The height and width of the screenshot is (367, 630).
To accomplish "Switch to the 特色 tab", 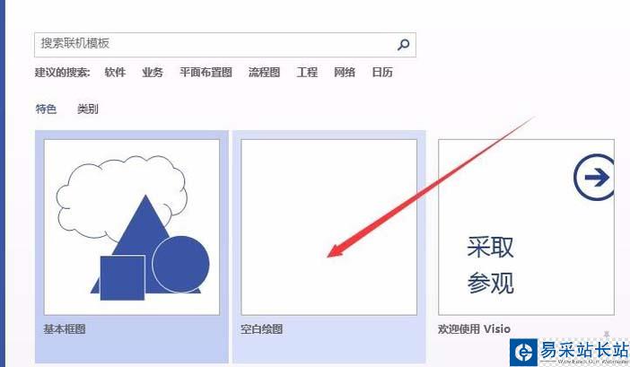I will point(46,109).
